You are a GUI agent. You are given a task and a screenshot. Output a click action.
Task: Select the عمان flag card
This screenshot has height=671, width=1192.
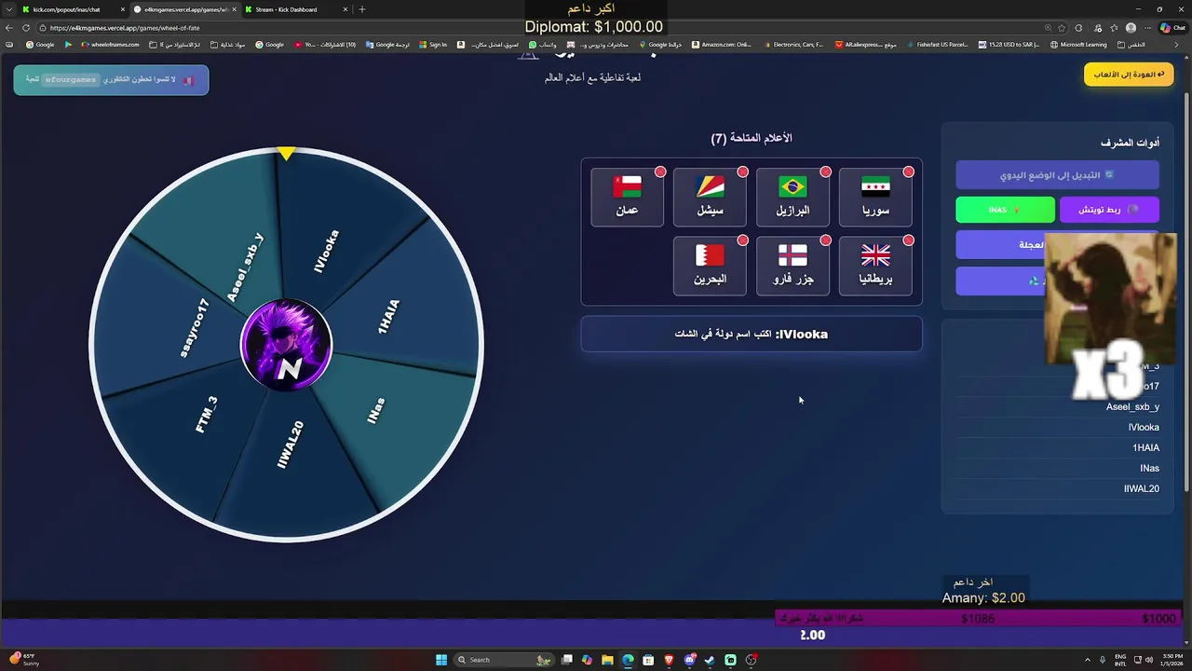click(x=627, y=197)
